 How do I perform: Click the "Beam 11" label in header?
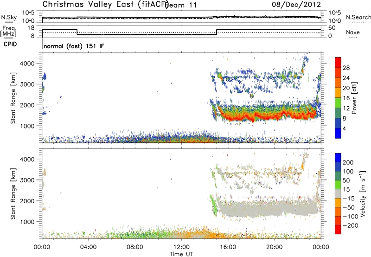pos(182,5)
